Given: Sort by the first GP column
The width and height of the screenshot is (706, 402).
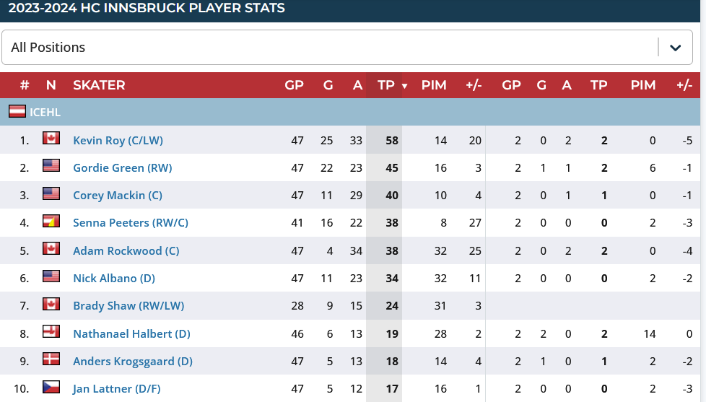Looking at the screenshot, I should tap(294, 85).
